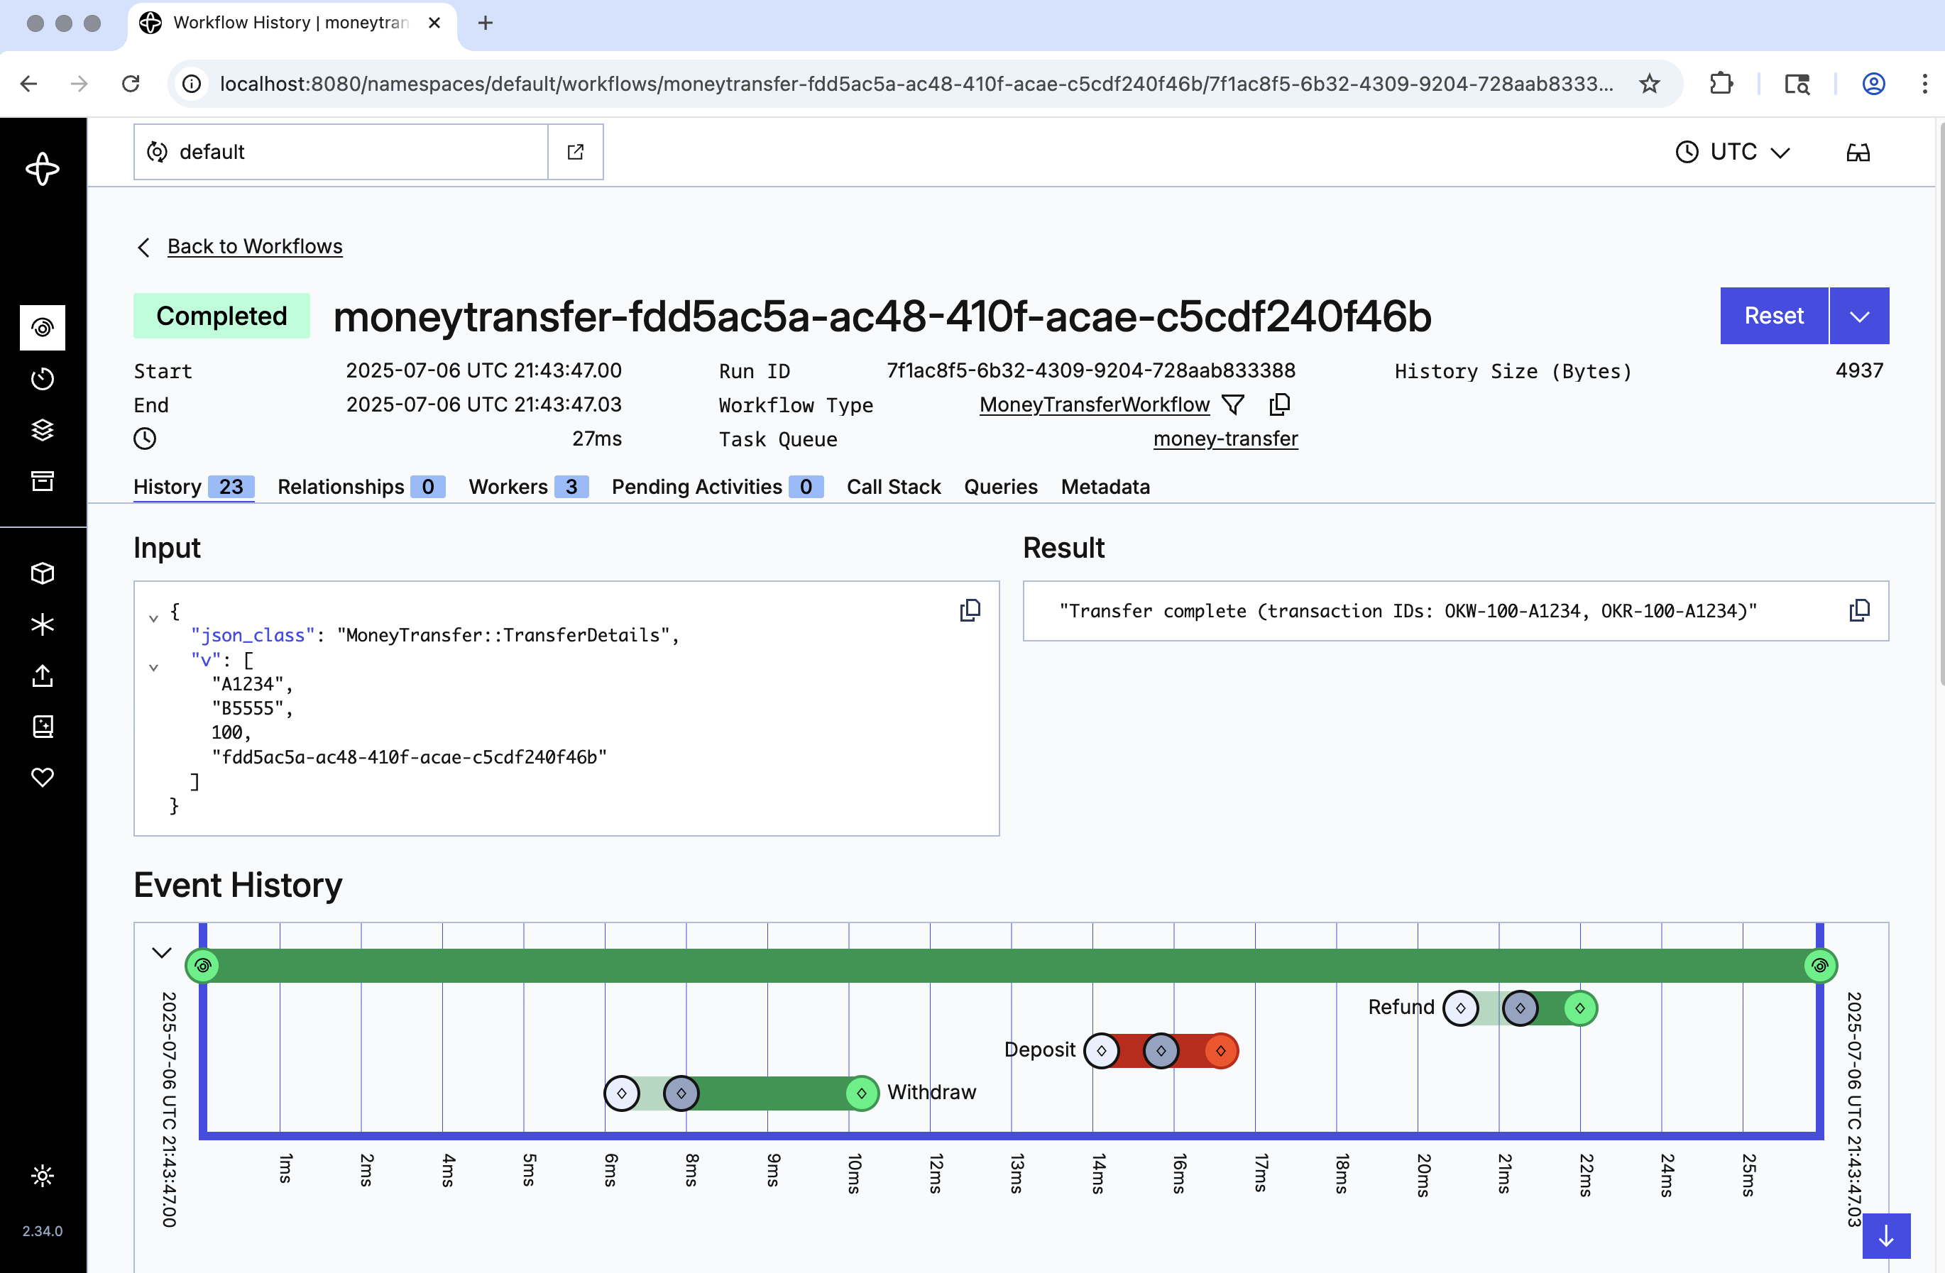Select Workflows in the left sidebar

click(x=42, y=328)
